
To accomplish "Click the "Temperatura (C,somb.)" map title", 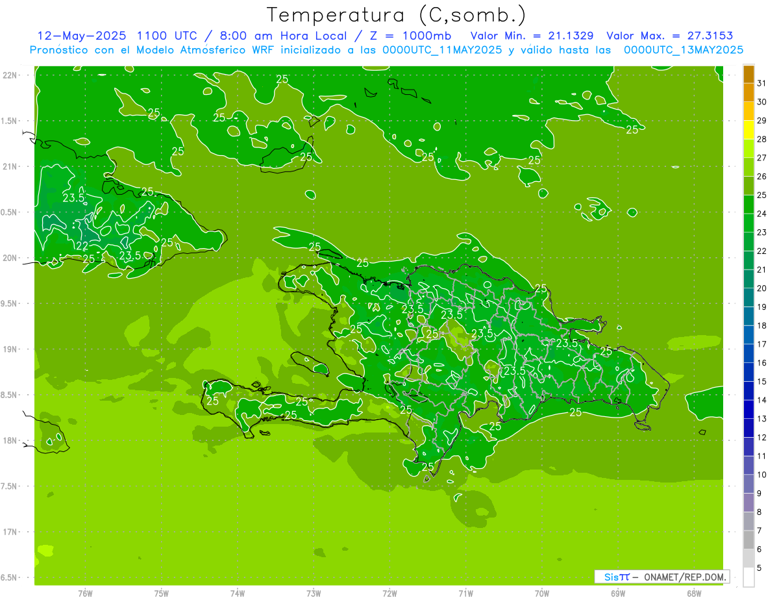I will pyautogui.click(x=397, y=15).
